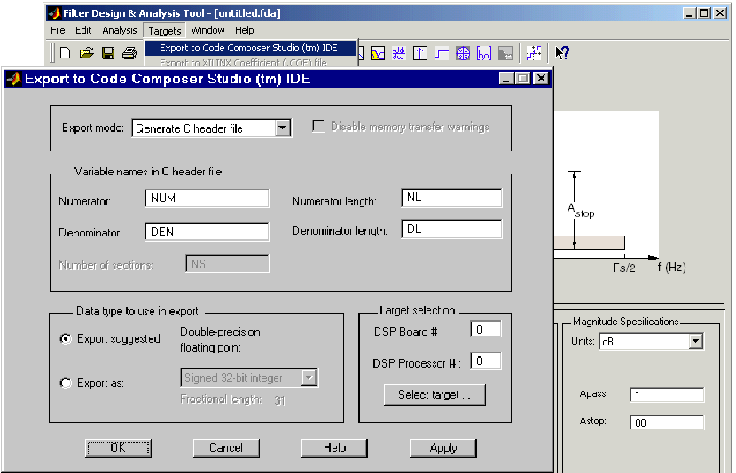This screenshot has width=736, height=473.
Task: Activate What's This help cursor icon
Action: coord(562,53)
